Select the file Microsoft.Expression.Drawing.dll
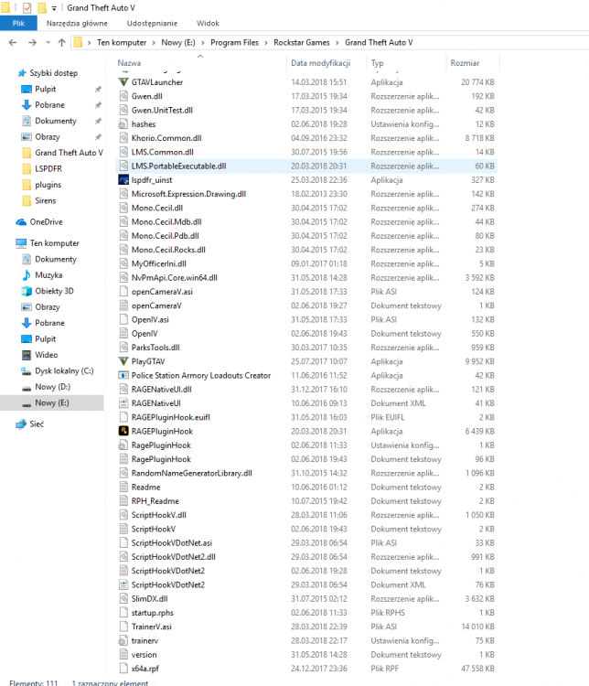This screenshot has width=589, height=686. tap(305, 194)
